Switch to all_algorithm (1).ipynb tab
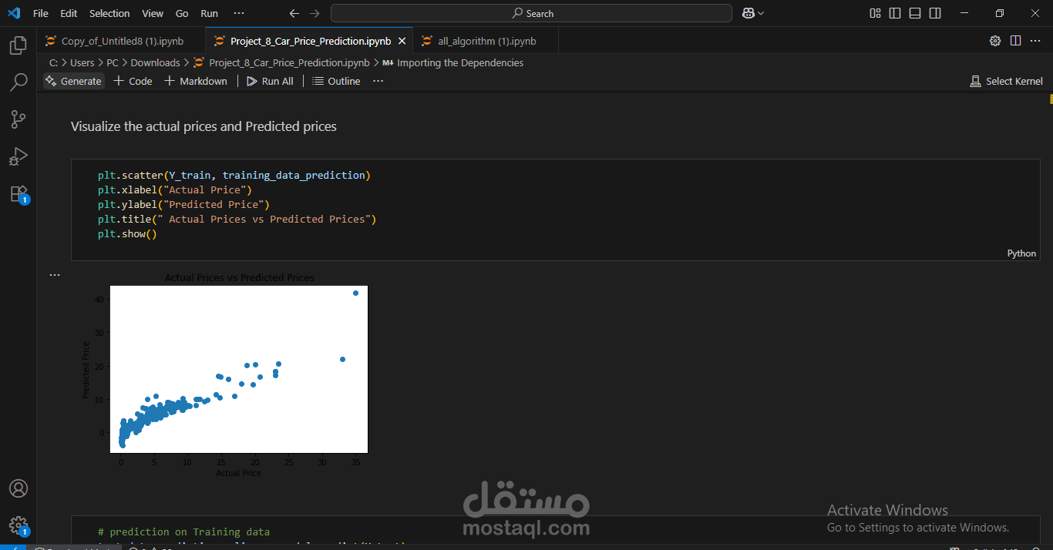1053x550 pixels. pos(486,41)
